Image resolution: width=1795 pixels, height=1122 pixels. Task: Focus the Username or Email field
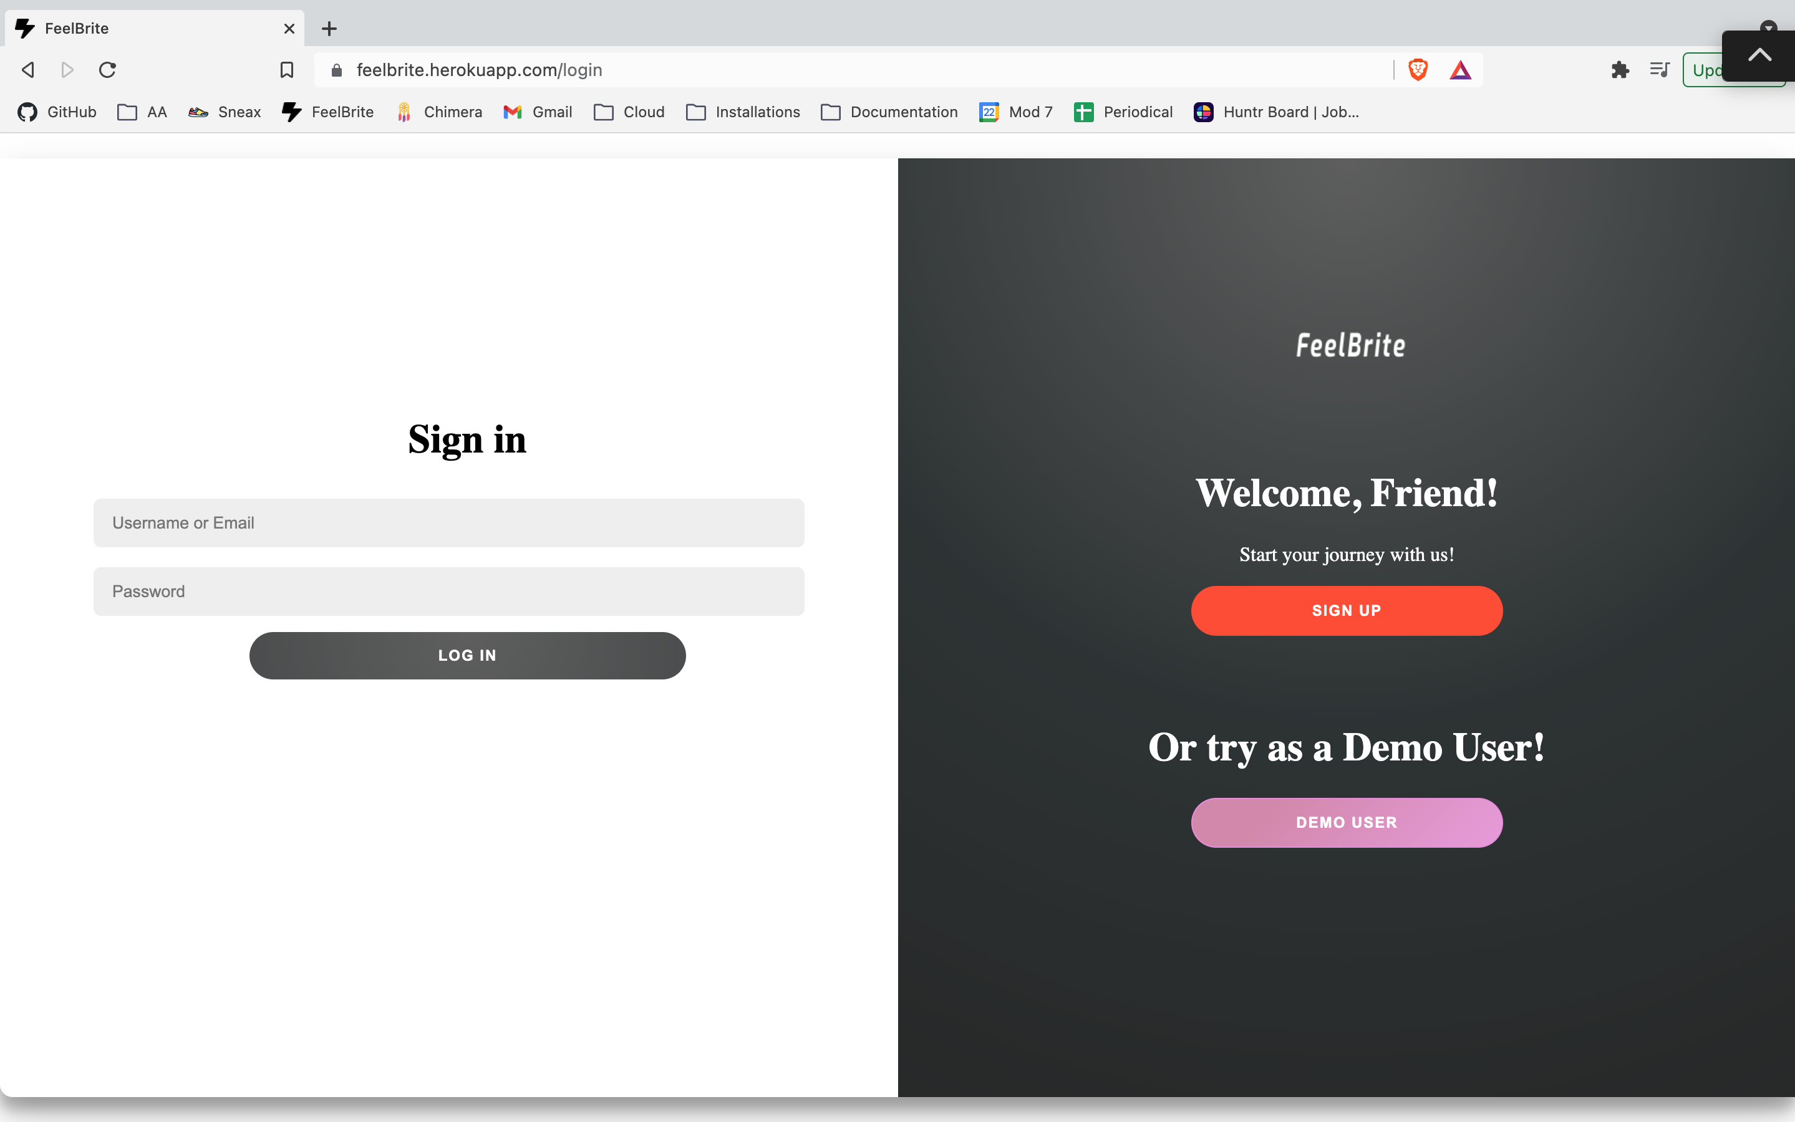click(x=448, y=522)
